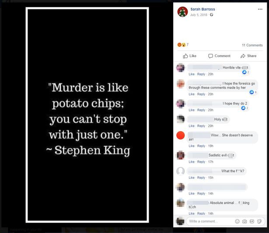269x233 pixels.
Task: Click Sarah Barrass profile picture
Action: [182, 12]
